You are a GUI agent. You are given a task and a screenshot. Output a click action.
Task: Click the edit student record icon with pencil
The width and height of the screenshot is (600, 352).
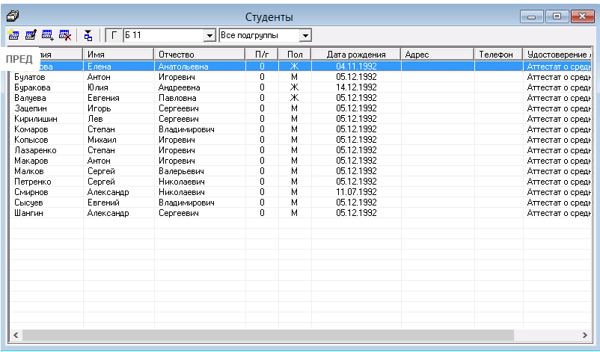[31, 35]
